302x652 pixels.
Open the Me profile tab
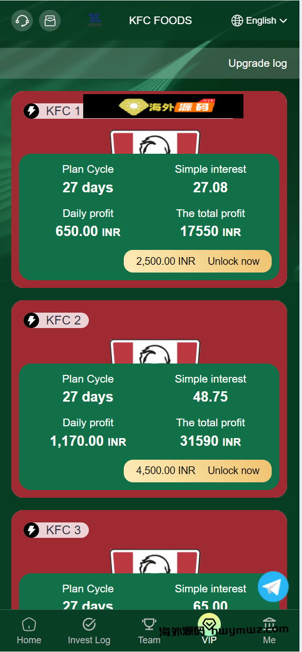coord(269,631)
